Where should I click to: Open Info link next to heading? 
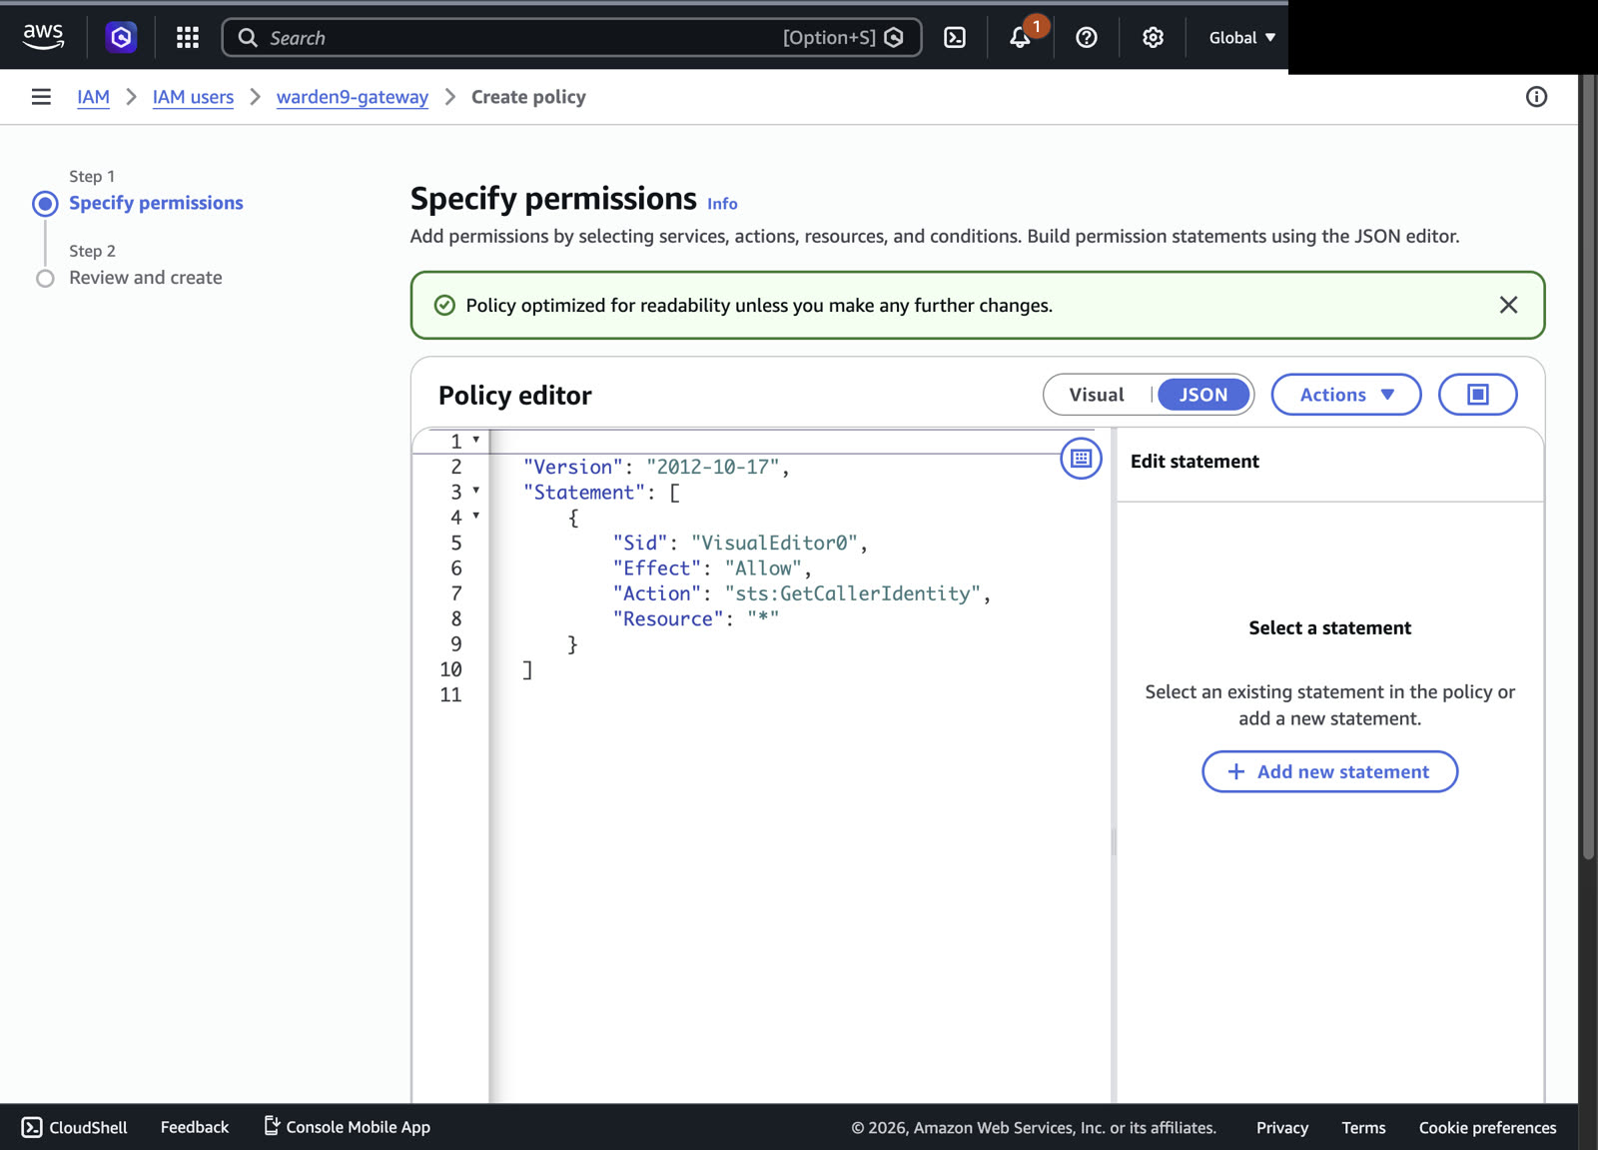pyautogui.click(x=722, y=204)
